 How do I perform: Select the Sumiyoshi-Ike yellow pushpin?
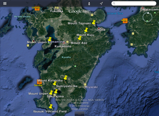pyautogui.click(x=55, y=84)
